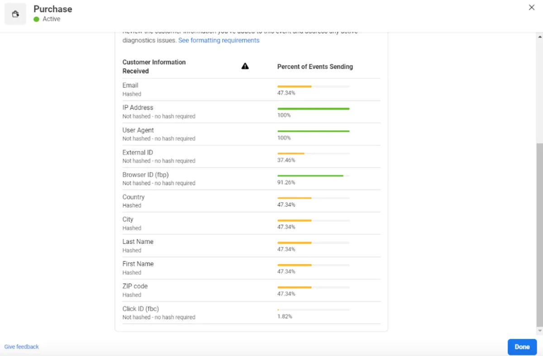Click the green Active status dot

36,19
